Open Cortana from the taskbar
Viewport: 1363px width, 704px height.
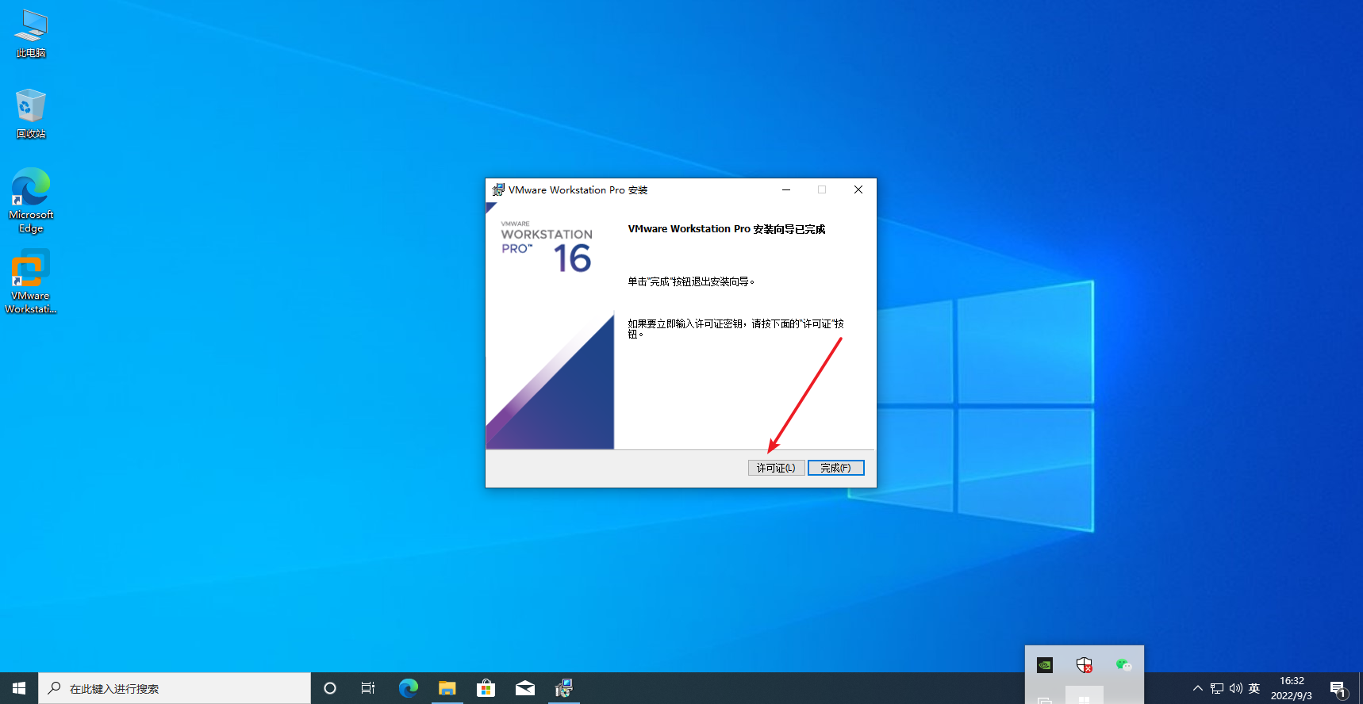[x=330, y=688]
